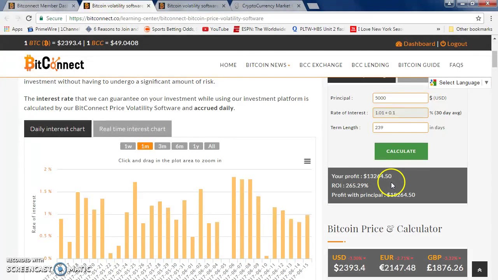The height and width of the screenshot is (280, 498).
Task: Click the scroll-to-top arrow button
Action: point(479,270)
